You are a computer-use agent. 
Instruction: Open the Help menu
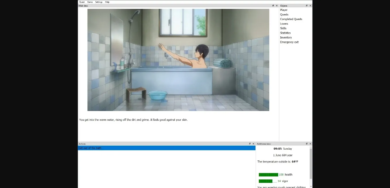coord(107,2)
